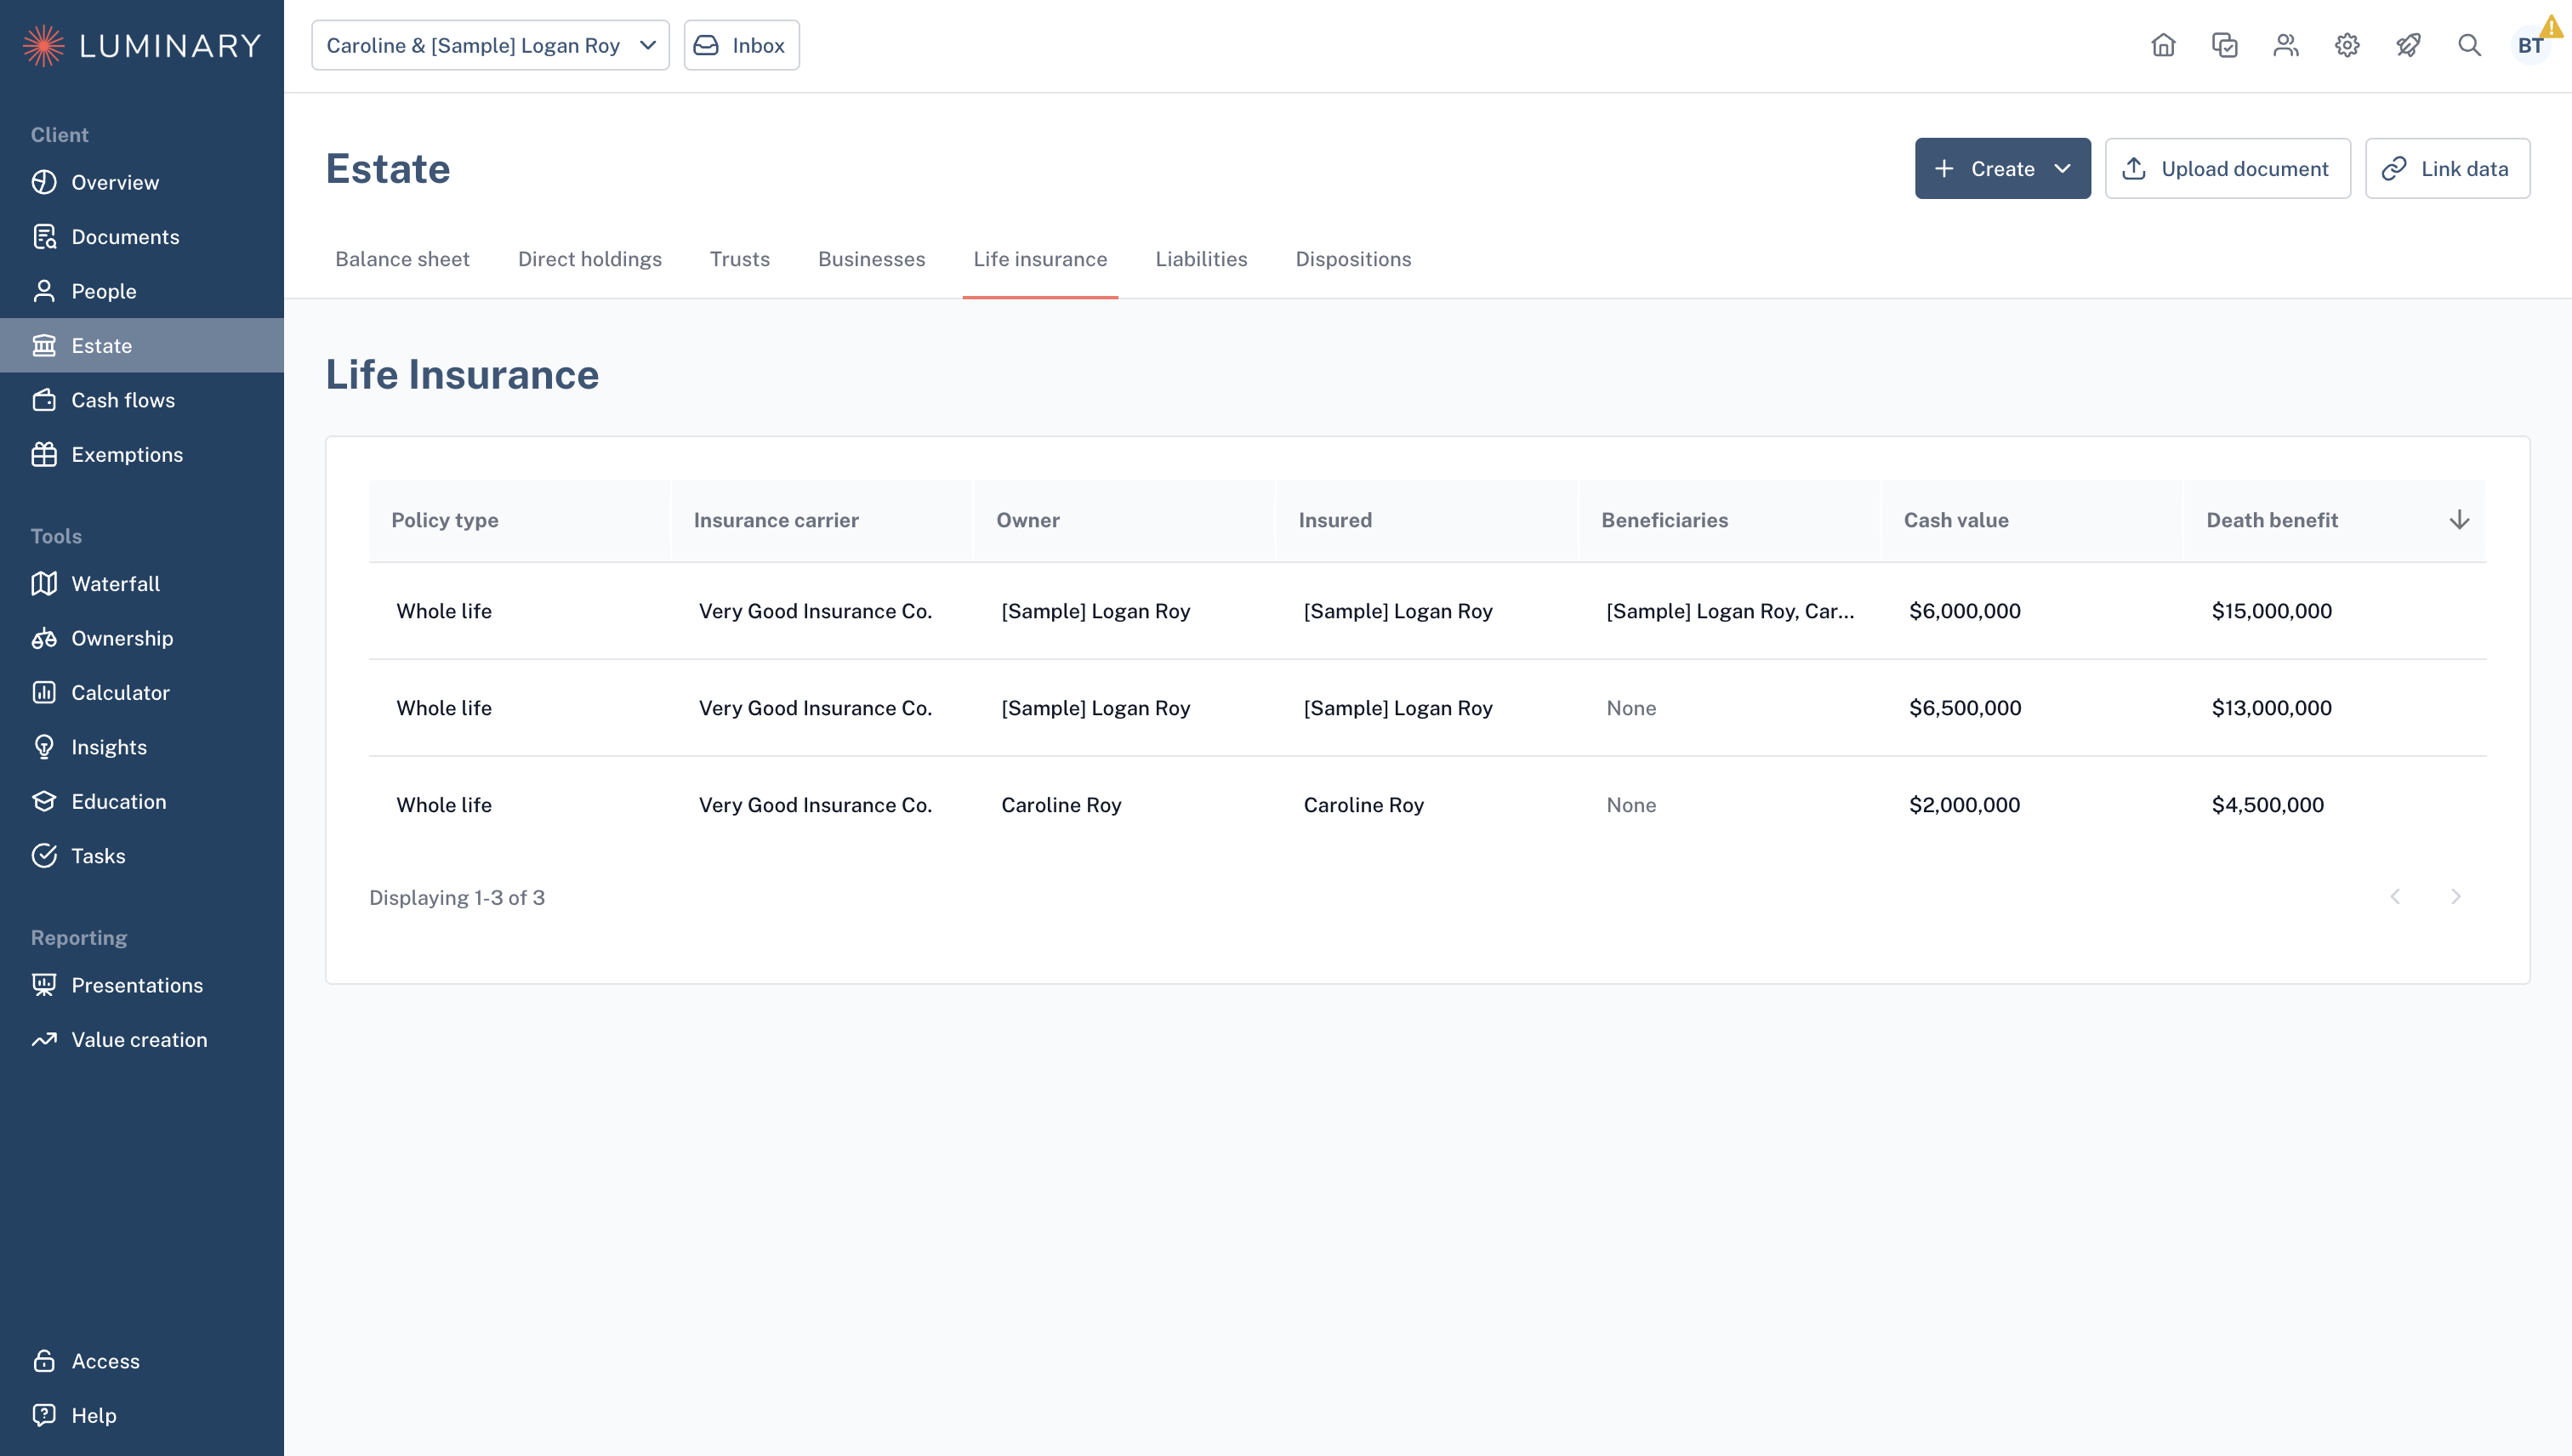Open the policy with $4,500,000 death benefit
2572x1456 pixels.
(x=1427, y=805)
